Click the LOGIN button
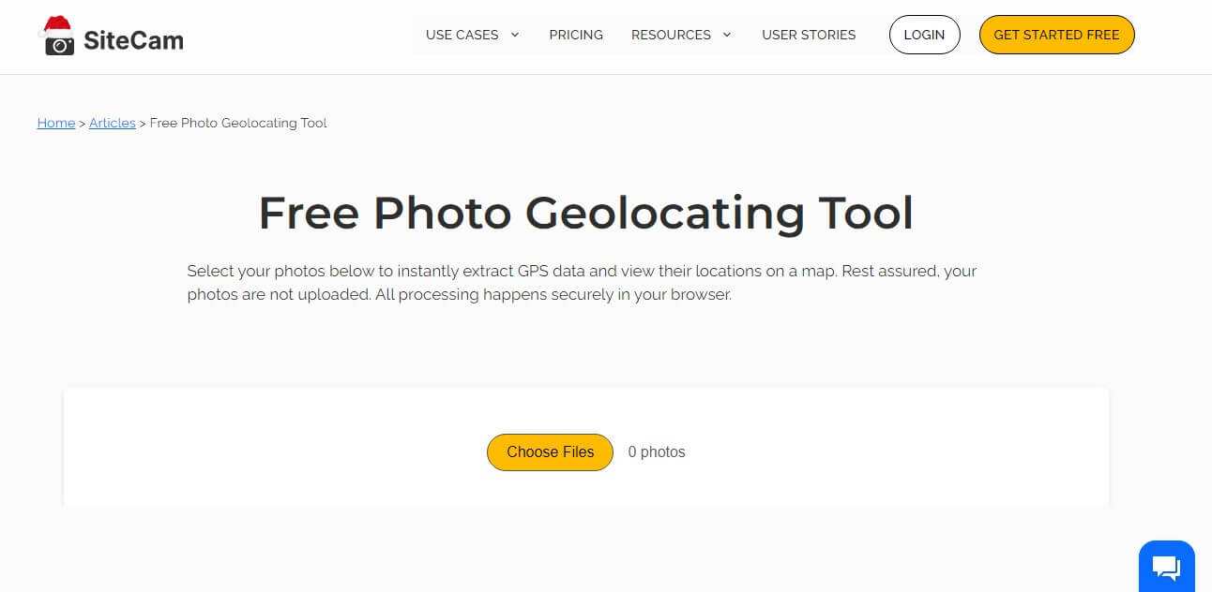Screen dimensions: 1212x592 click(925, 34)
